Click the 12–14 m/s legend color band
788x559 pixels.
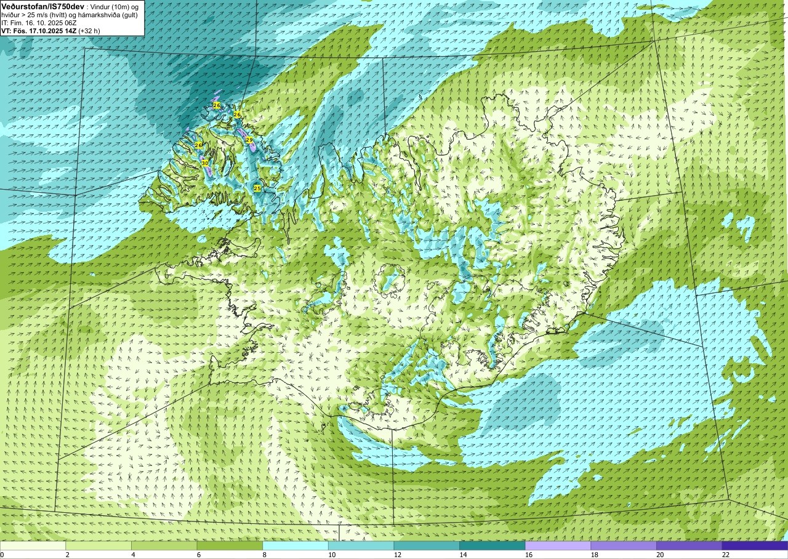point(427,545)
